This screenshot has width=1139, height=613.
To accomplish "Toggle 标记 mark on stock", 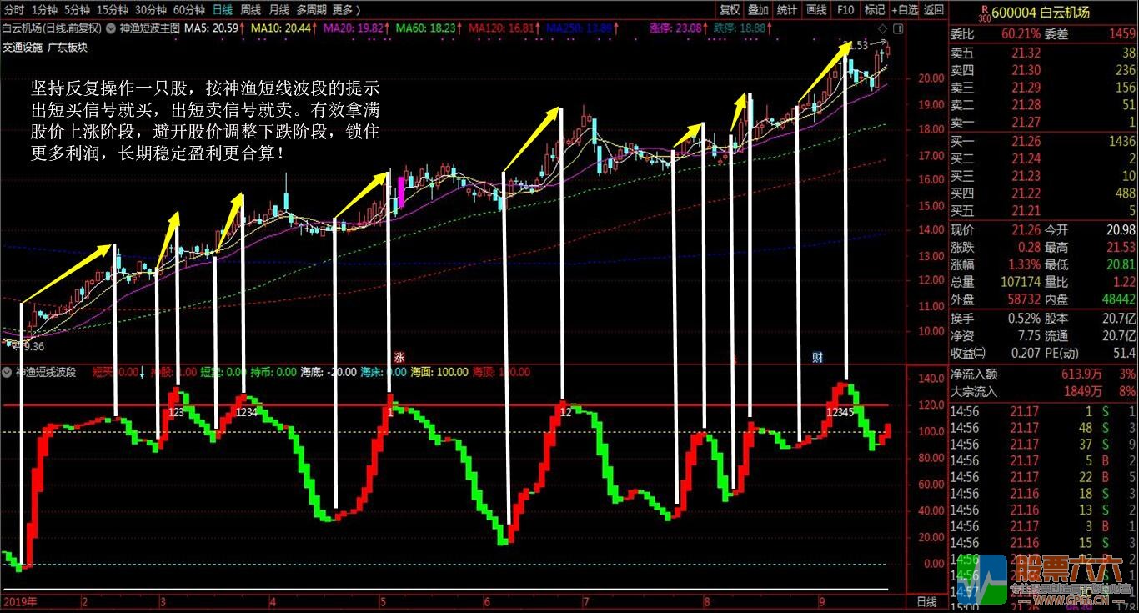I will click(874, 10).
